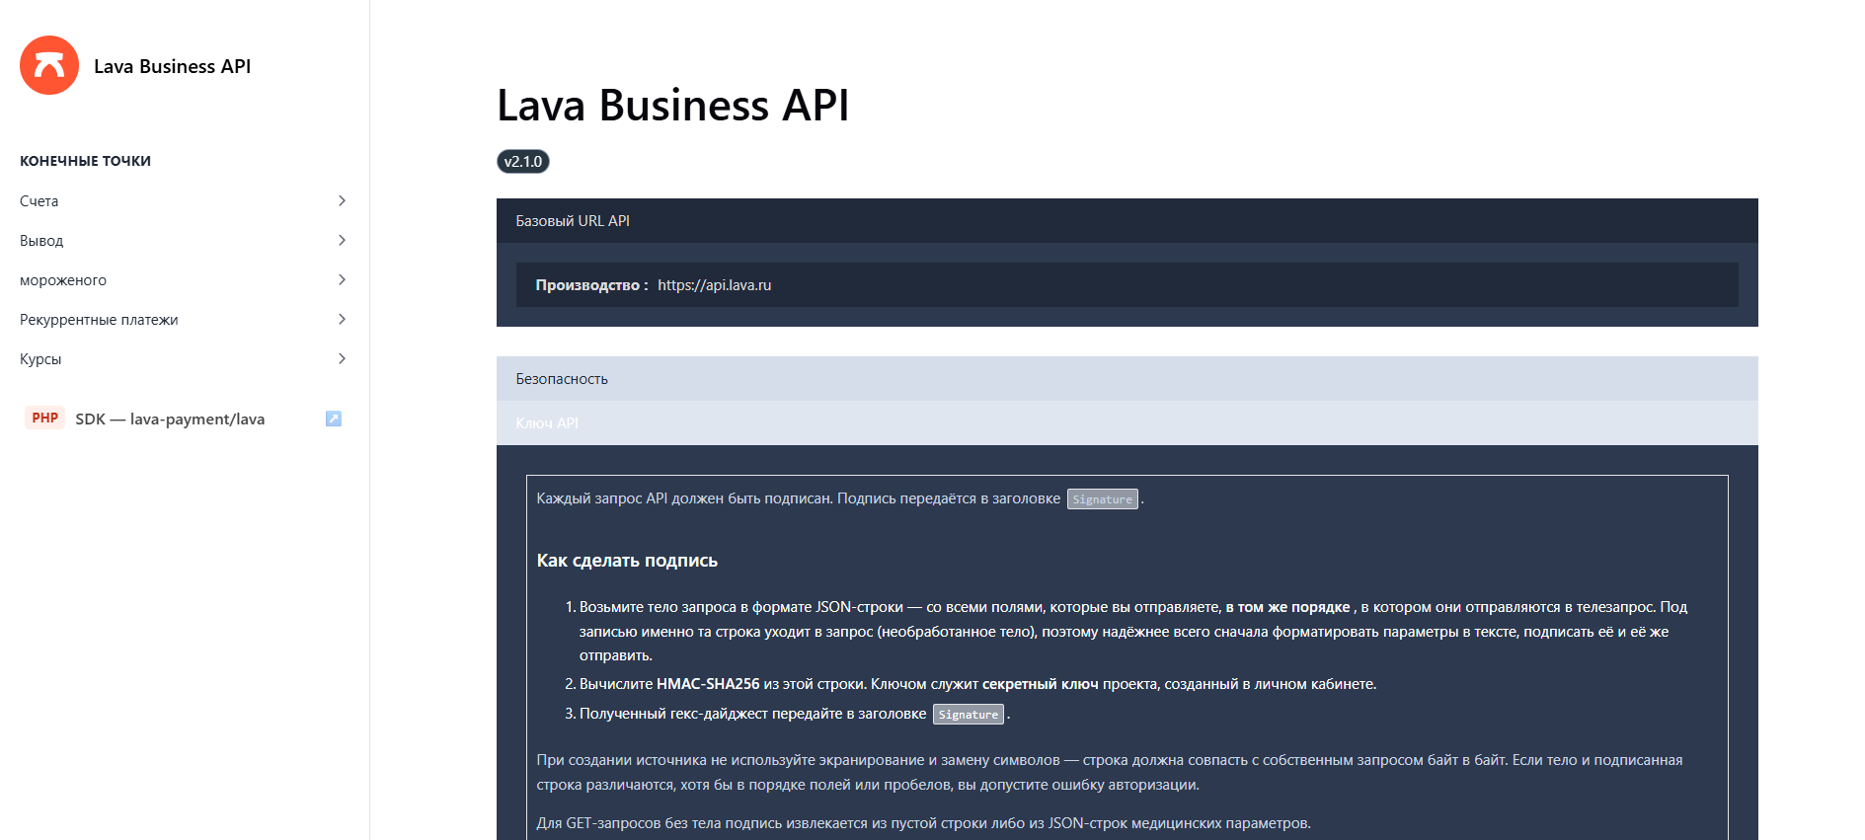Click the PHP badge icon

point(45,418)
